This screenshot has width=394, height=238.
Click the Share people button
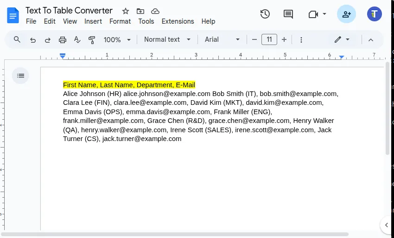(346, 14)
